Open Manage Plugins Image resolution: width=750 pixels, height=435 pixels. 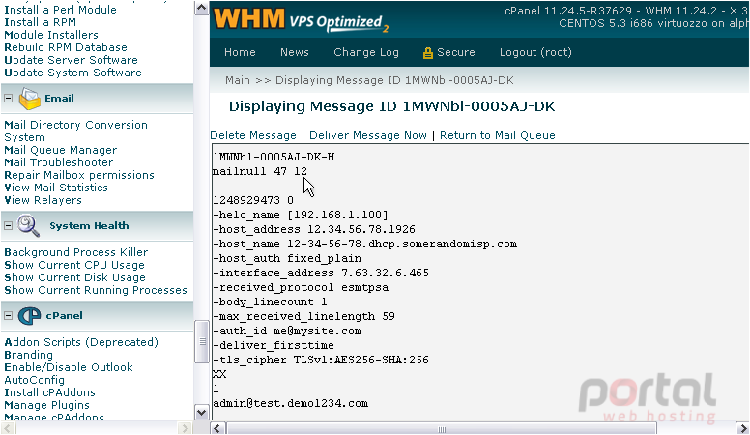tap(46, 405)
